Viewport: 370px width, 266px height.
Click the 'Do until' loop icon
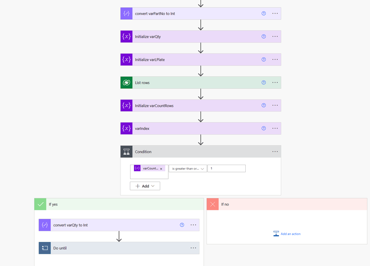point(45,248)
